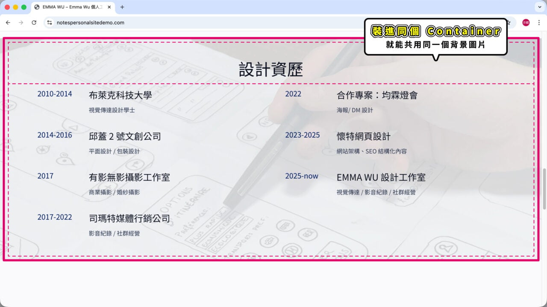
Task: Open a new tab with the plus icon
Action: click(x=122, y=7)
